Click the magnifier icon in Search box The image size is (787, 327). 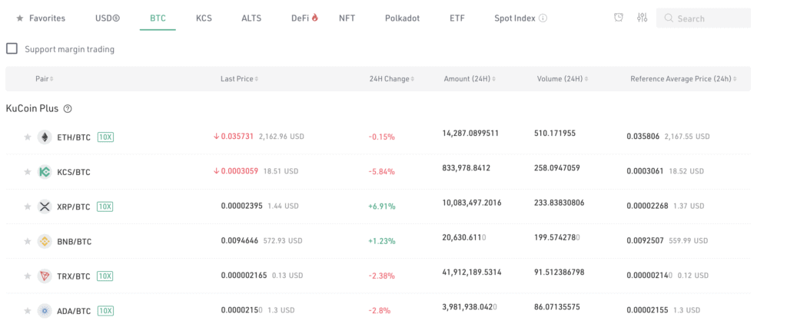pos(669,18)
